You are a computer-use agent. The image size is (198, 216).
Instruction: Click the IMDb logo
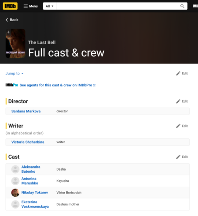[x=10, y=6]
